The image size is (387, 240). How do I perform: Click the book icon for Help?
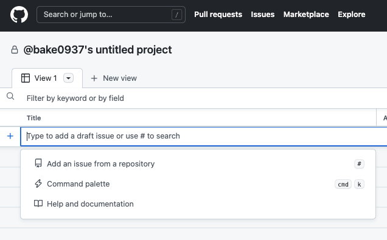[x=38, y=204]
